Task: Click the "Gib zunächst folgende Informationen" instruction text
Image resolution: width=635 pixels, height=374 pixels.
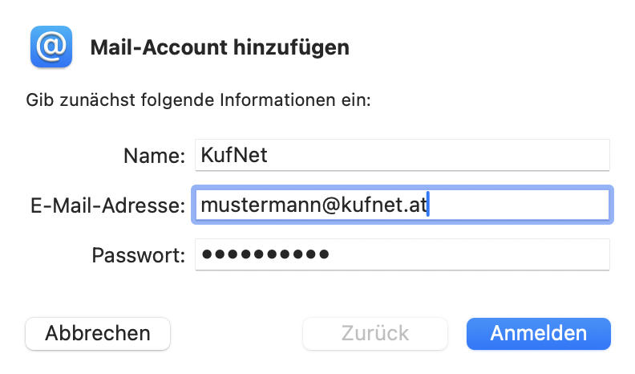Action: (x=198, y=100)
